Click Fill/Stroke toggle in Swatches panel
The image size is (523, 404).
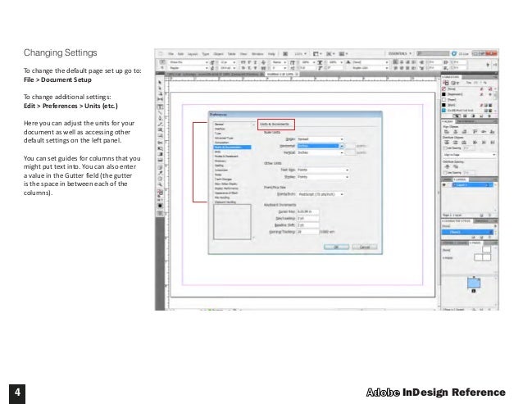pos(445,82)
